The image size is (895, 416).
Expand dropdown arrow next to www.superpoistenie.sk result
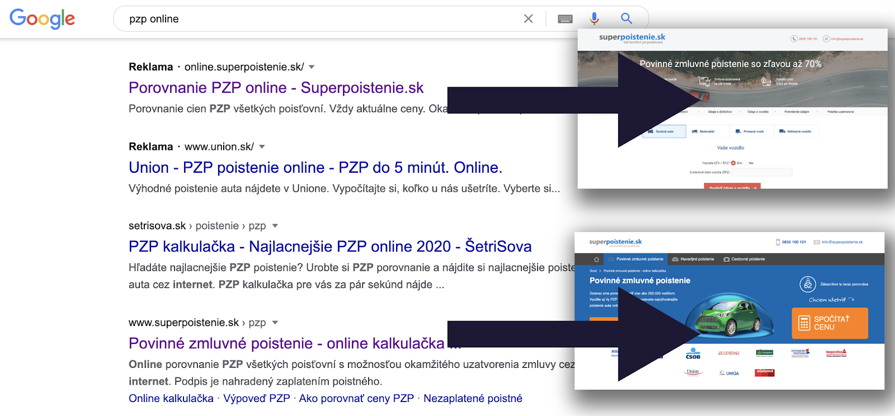(x=275, y=323)
